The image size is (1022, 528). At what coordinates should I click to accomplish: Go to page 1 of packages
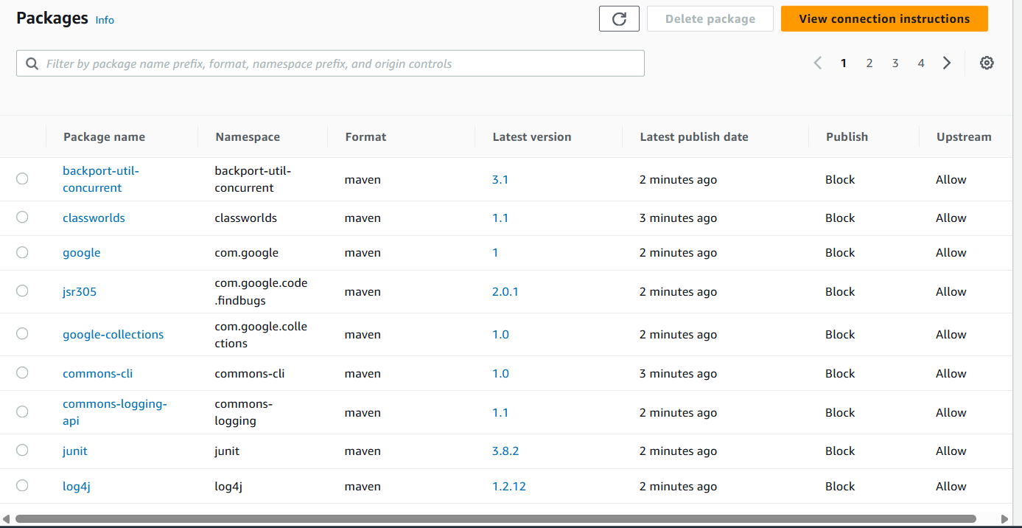(844, 63)
